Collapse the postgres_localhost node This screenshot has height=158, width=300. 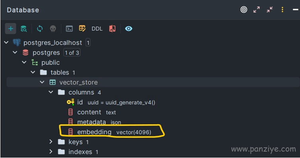[6, 42]
